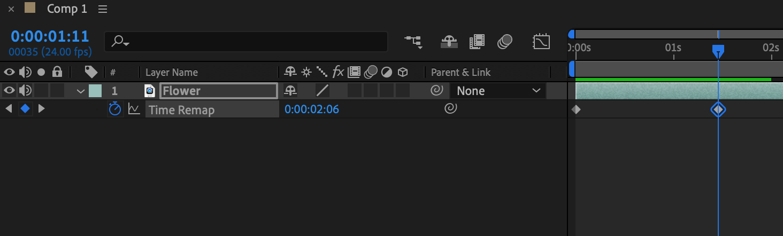Select the Comp 1 tab

[67, 9]
